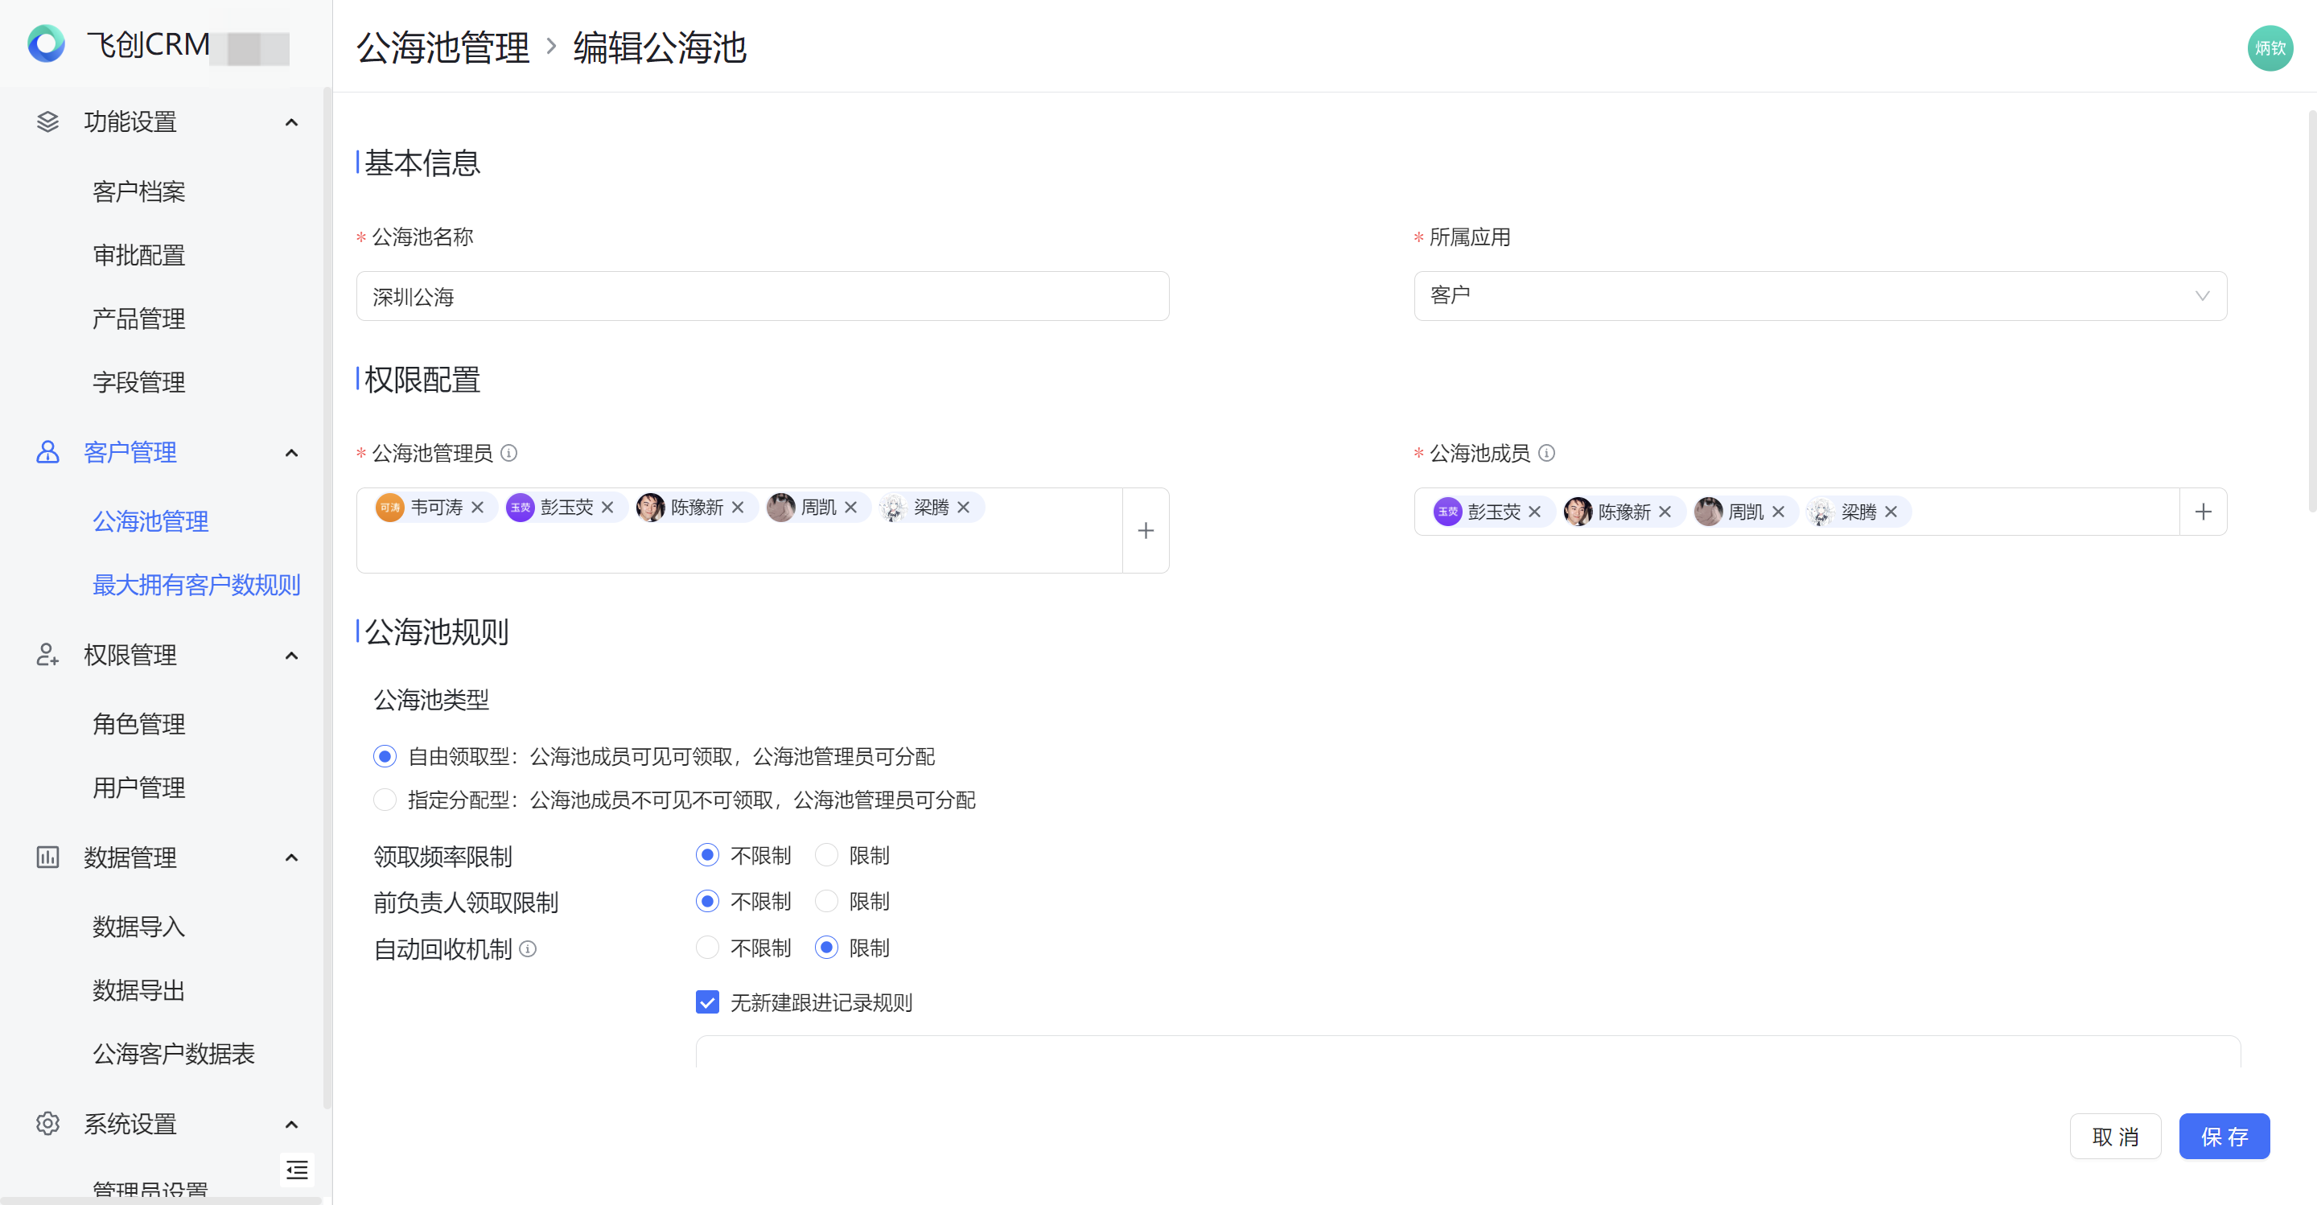Click the 保存 button

pyautogui.click(x=2224, y=1137)
